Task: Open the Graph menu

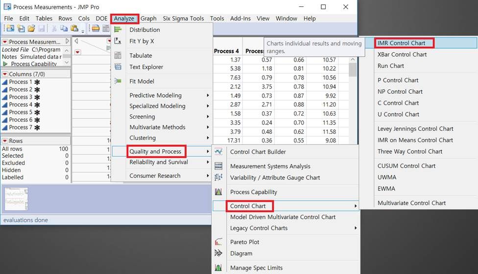Action: pos(148,19)
